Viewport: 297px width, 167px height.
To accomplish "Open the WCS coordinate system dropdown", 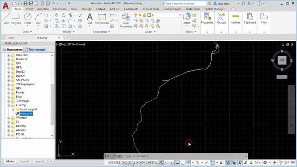I will [282, 77].
